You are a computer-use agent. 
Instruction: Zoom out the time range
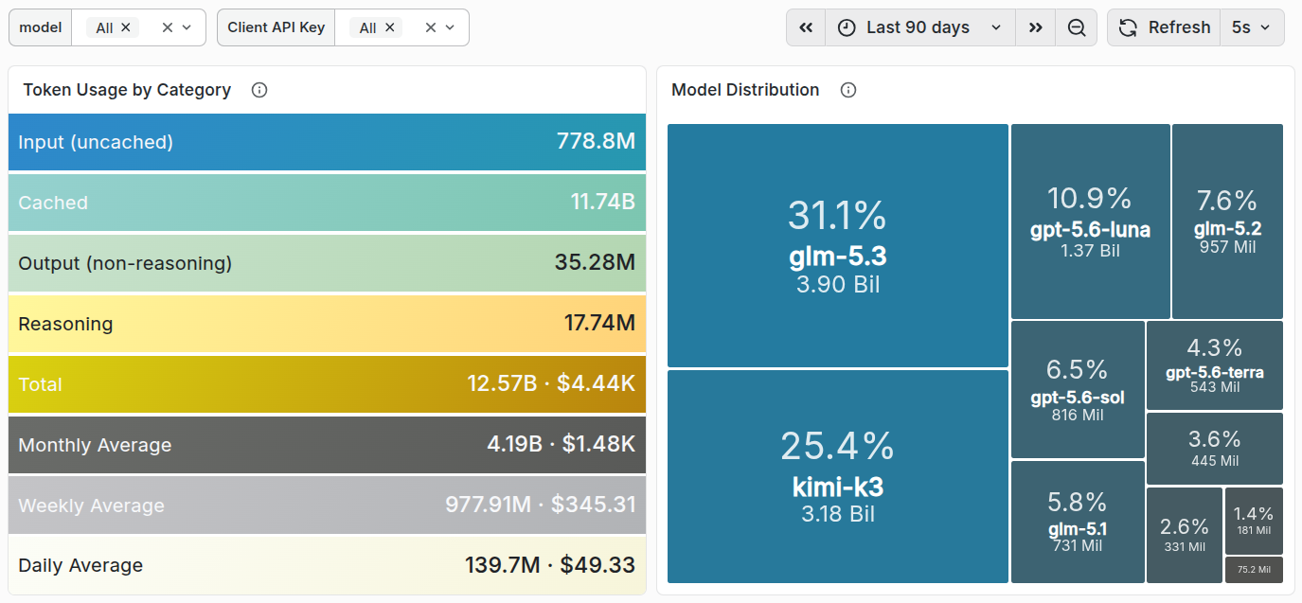[1076, 27]
